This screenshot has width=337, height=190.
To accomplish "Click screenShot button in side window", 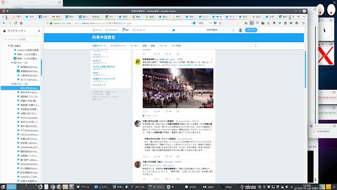I will click(x=323, y=131).
